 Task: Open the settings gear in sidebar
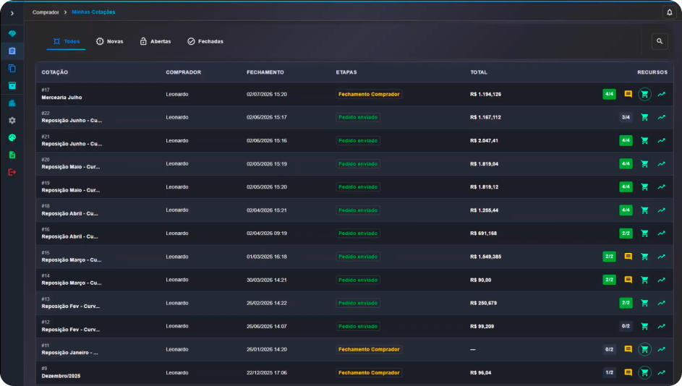click(12, 121)
